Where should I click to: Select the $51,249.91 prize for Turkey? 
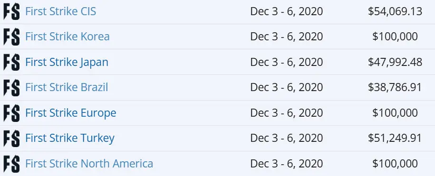click(x=395, y=139)
